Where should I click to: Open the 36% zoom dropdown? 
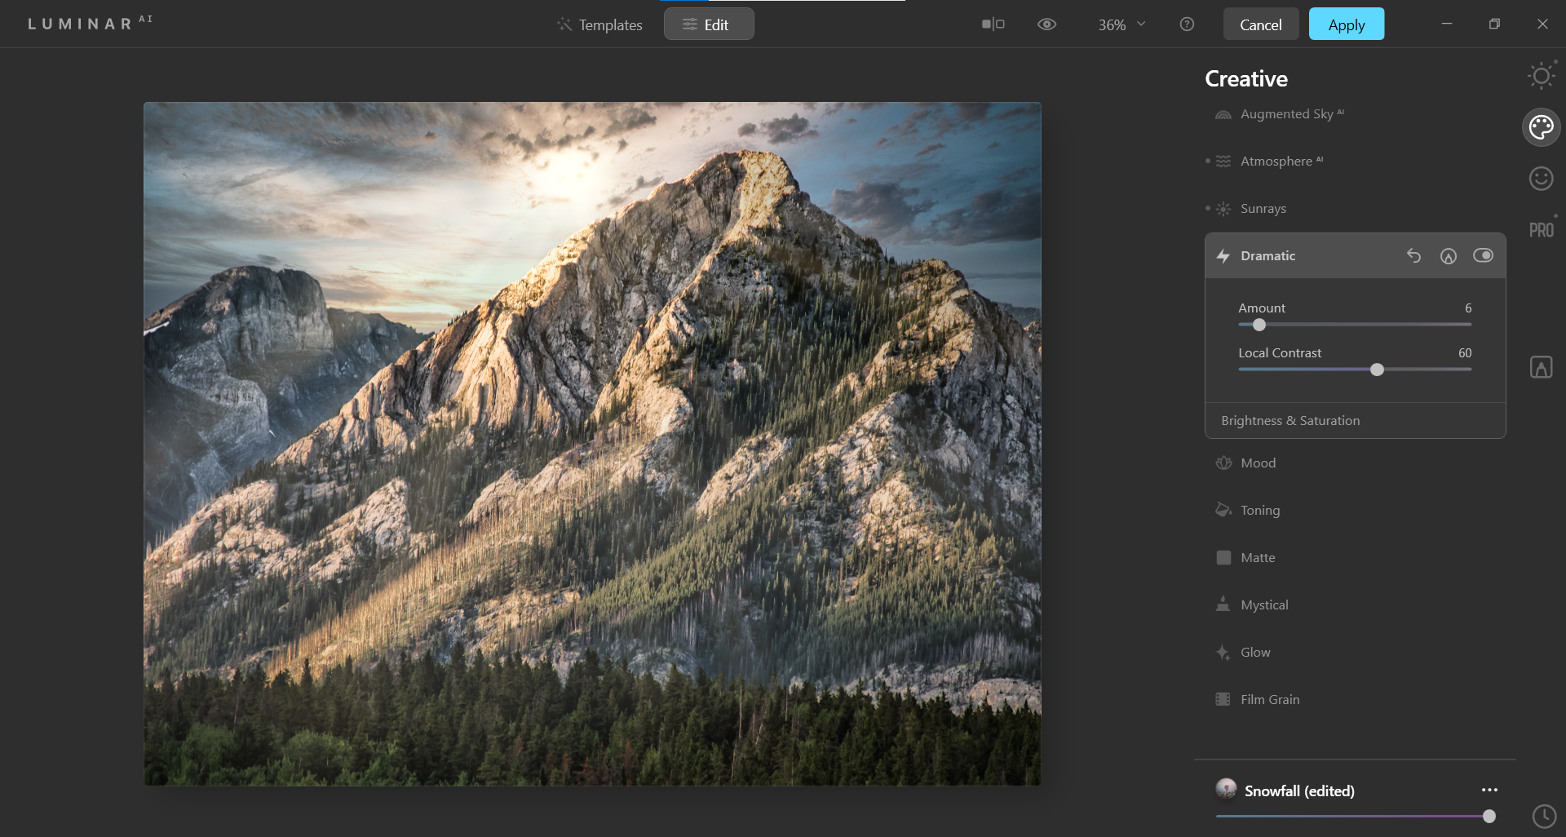click(1121, 24)
